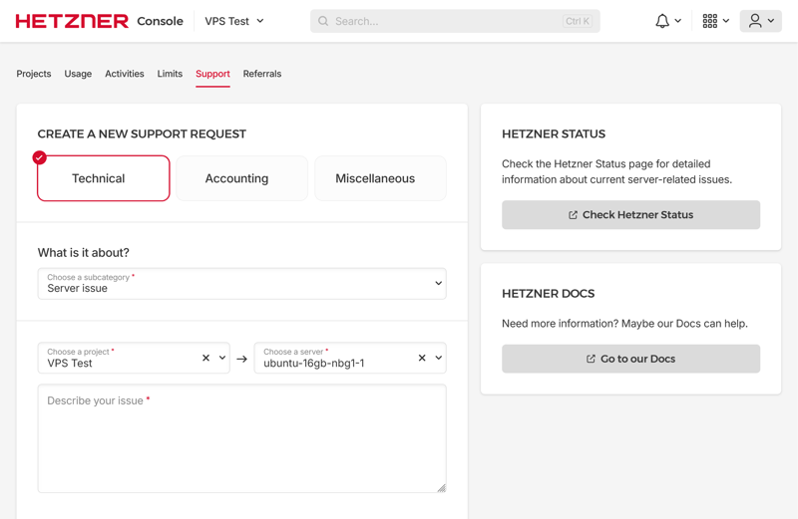Click the Hetzner logo
This screenshot has width=798, height=519.
click(72, 21)
